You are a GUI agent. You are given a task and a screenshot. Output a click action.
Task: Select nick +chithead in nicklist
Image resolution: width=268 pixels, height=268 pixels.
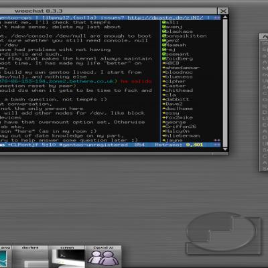tap(178, 90)
